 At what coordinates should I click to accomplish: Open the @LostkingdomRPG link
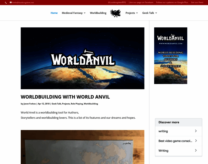pos(117,2)
